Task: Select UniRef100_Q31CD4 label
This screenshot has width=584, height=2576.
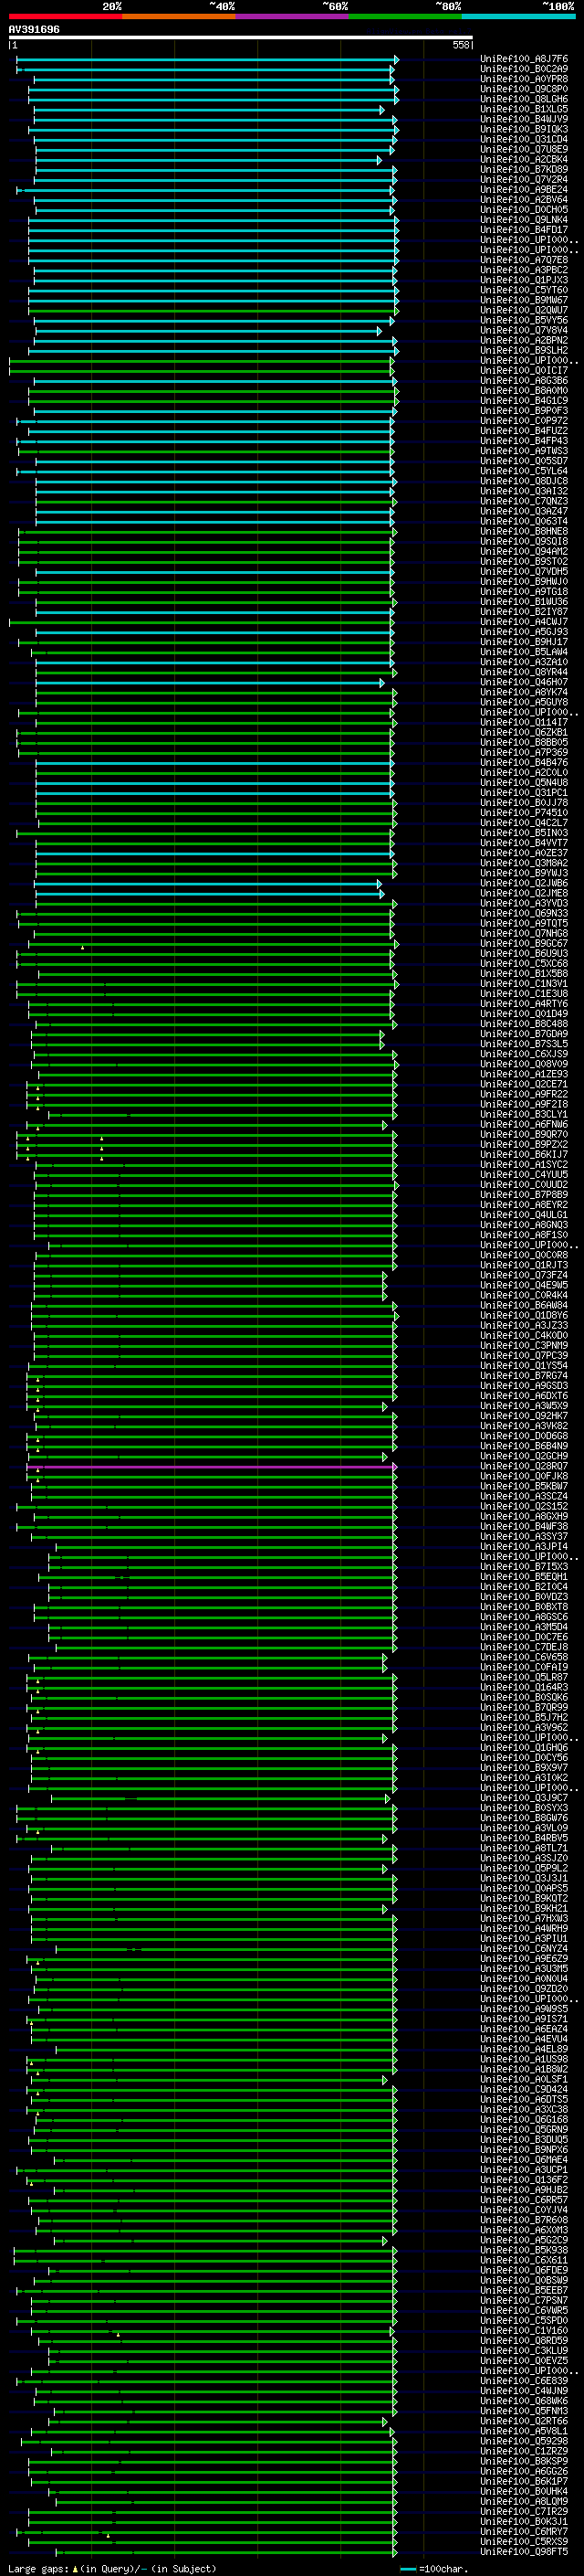Action: (524, 139)
